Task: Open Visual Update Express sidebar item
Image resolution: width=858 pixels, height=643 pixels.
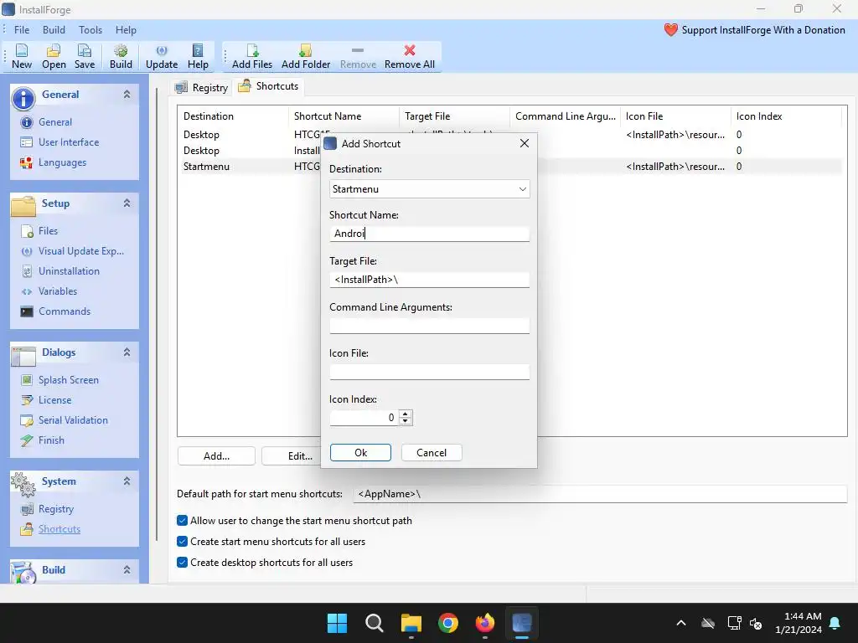Action: click(80, 251)
